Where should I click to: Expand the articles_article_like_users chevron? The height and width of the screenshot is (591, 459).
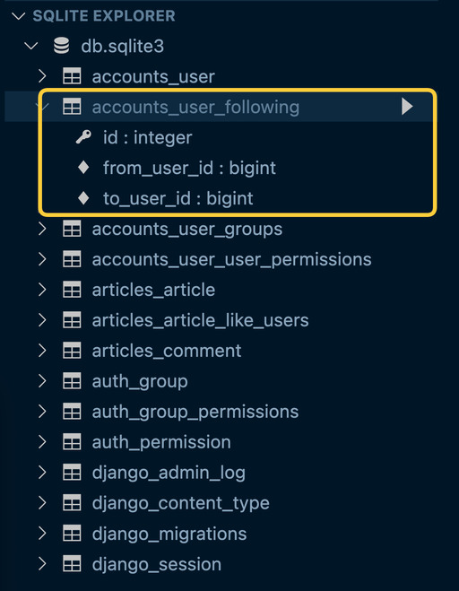[42, 320]
